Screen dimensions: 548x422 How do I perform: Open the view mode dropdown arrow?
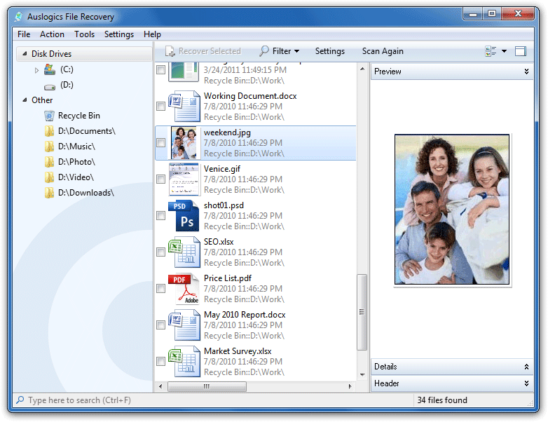coord(504,51)
